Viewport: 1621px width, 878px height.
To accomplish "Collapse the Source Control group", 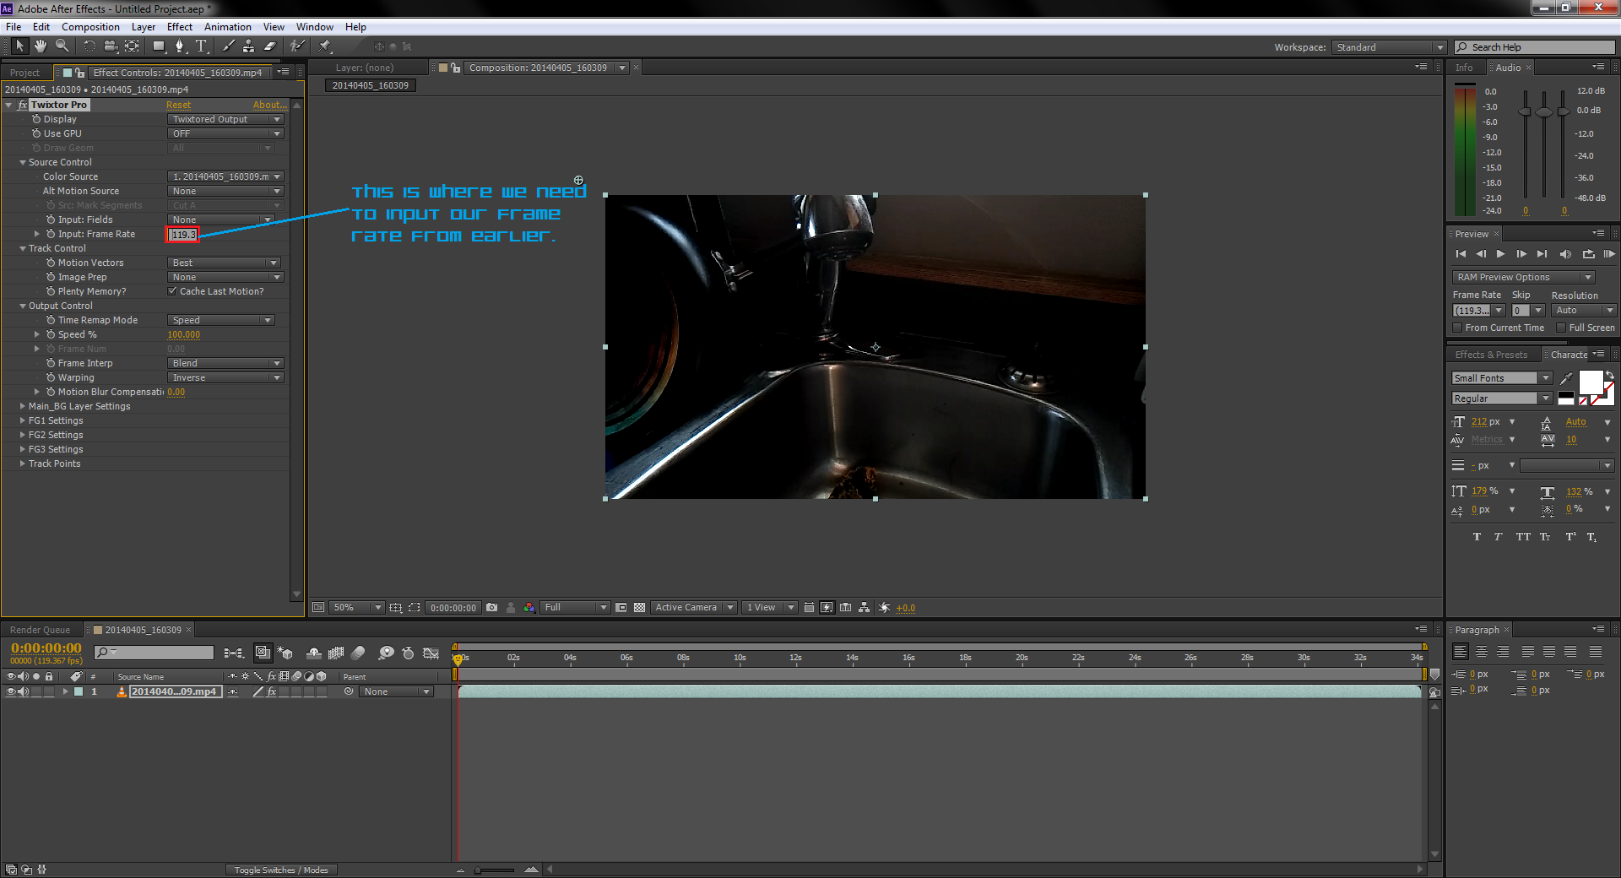I will [x=23, y=162].
